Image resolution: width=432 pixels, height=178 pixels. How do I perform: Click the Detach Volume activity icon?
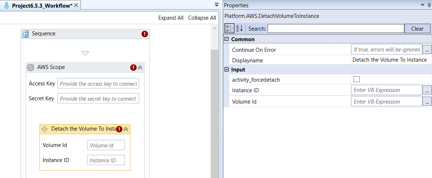(x=44, y=129)
